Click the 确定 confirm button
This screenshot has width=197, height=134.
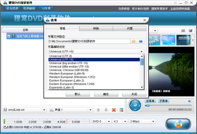coord(106,94)
